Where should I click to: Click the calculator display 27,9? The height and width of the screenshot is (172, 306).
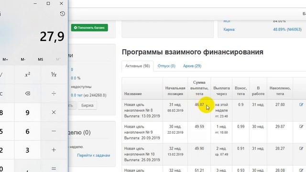52,36
